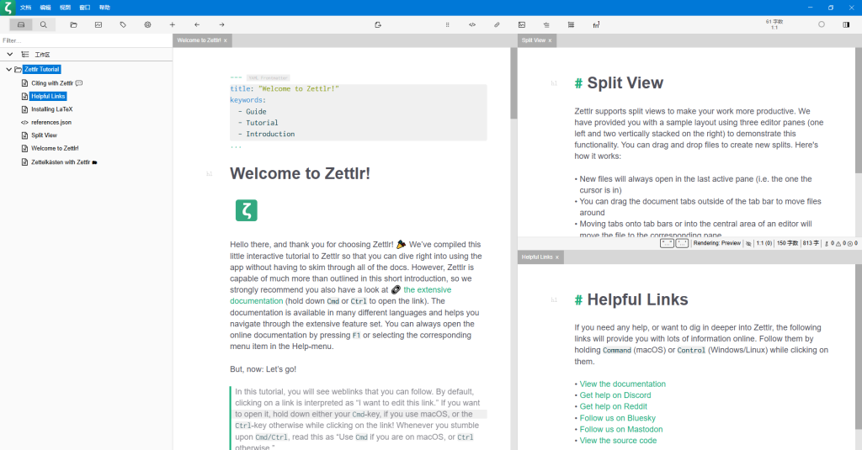862x450 pixels.
Task: Open Helpful Links file in tree
Action: click(48, 96)
